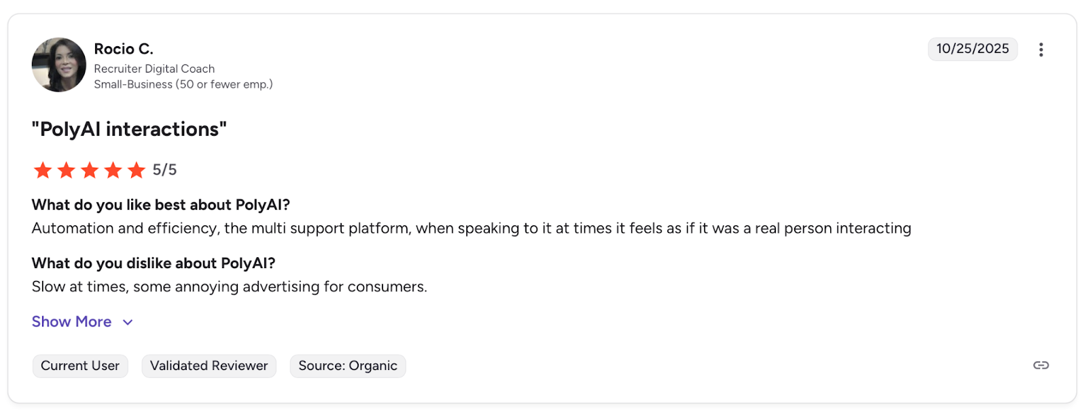
Task: Open the three-dot options menu
Action: click(1040, 50)
